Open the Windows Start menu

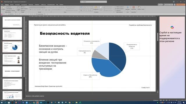click(x=2, y=103)
